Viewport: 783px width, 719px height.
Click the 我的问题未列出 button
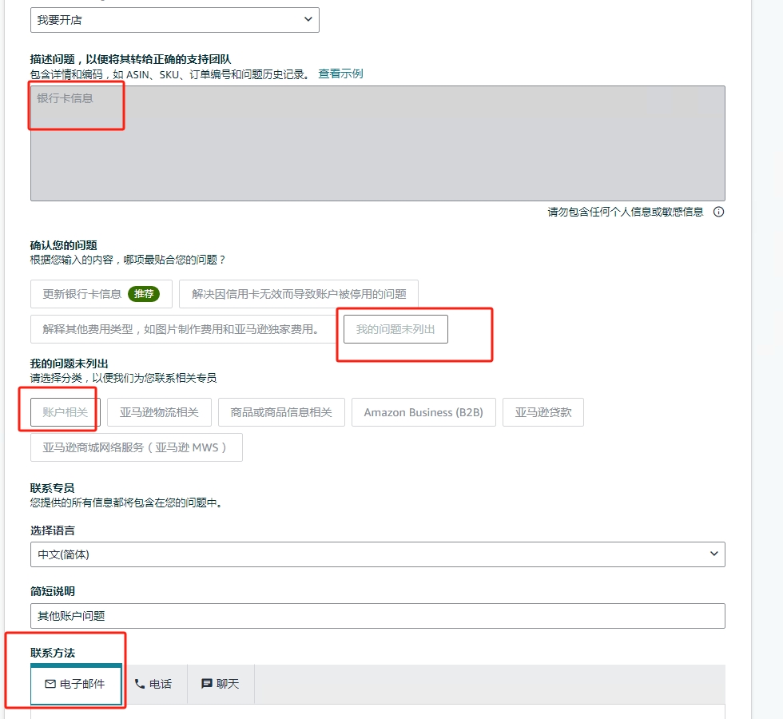(x=395, y=329)
